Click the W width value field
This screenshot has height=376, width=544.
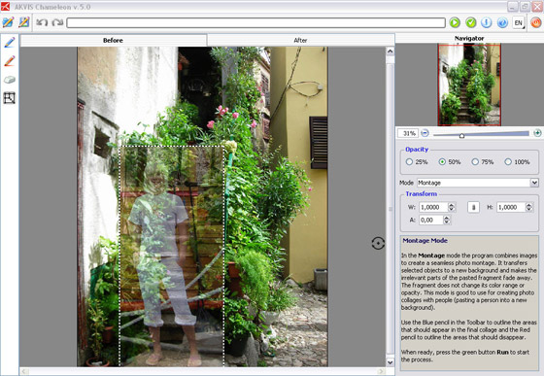433,207
